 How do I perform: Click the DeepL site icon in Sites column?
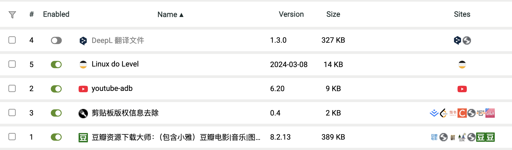coord(457,41)
